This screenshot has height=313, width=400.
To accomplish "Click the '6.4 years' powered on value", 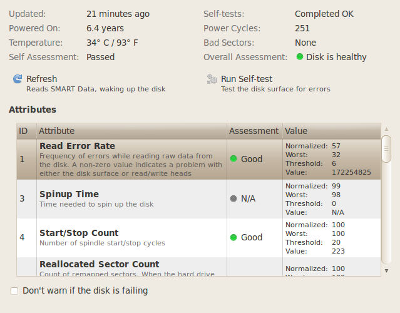I will pos(105,28).
